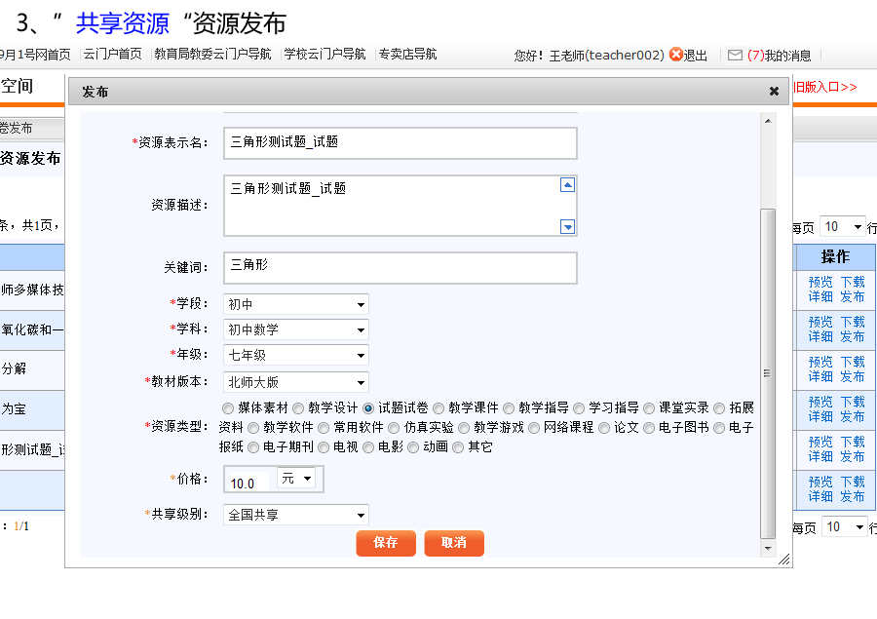The image size is (877, 619).
Task: Open the 共享级别 dropdown showing 全国共享
Action: [x=296, y=514]
